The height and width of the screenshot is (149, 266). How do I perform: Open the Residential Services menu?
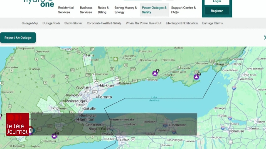[66, 10]
